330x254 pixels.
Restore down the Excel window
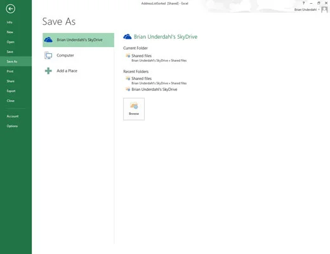[319, 3]
